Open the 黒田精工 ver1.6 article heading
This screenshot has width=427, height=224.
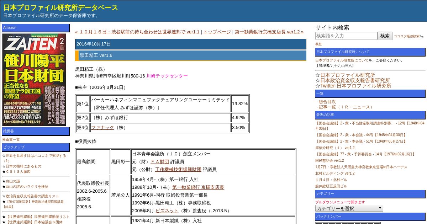96,55
